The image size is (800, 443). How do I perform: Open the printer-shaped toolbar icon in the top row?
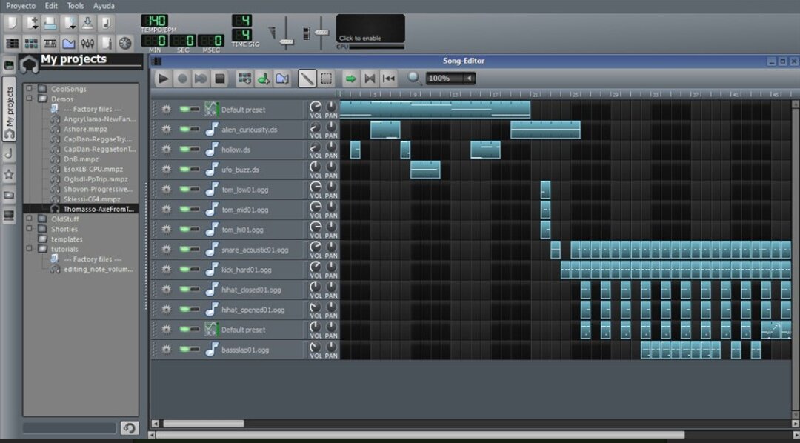(x=50, y=23)
